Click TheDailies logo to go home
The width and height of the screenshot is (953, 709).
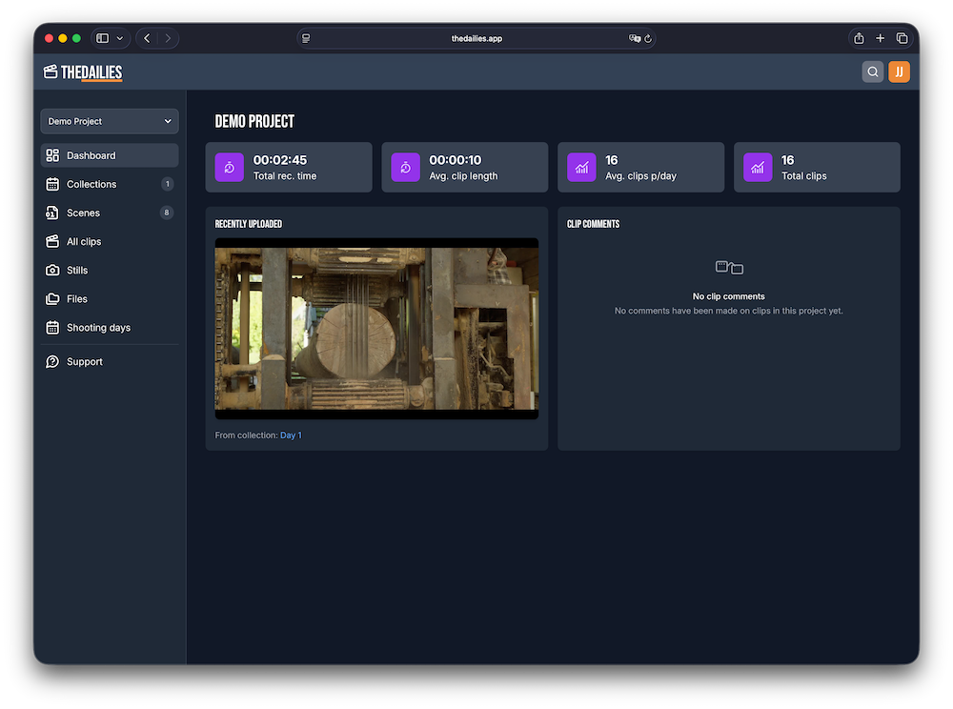point(83,72)
